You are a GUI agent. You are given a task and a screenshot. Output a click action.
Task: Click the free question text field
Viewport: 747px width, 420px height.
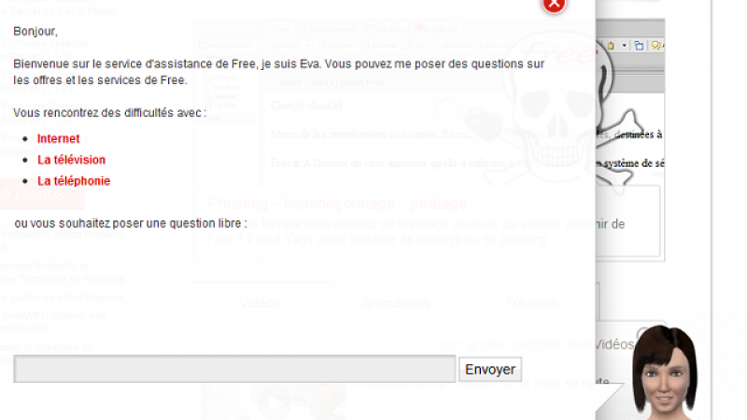(234, 369)
